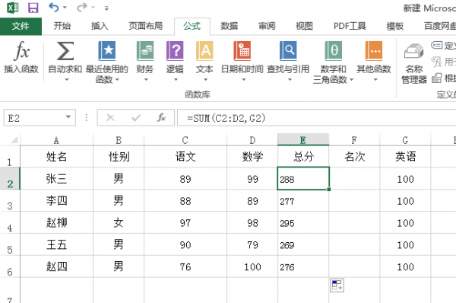456x303 pixels.
Task: Switch to the 开始 (Home) tab
Action: coord(62,26)
